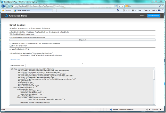Viewport: 166px width, 113px height.
Task: Click the 'A HyperlinkButton in XAML:' label
Action: 20,49
